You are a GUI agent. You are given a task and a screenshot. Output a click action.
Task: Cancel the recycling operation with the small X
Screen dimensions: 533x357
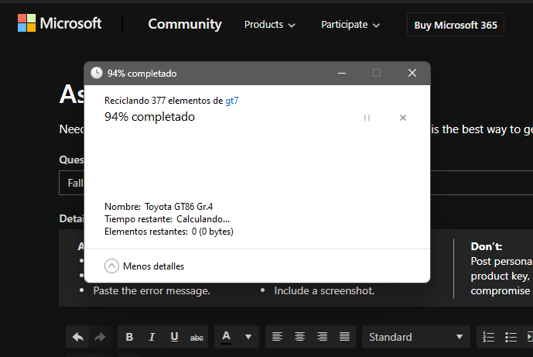[x=403, y=118]
